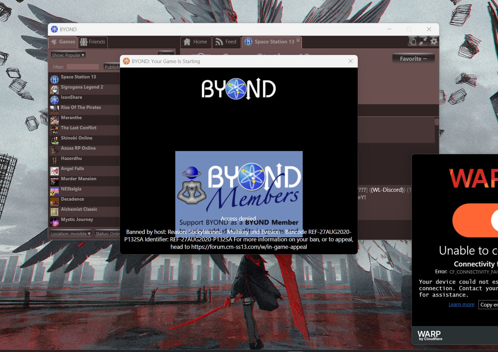Click the IconShare game icon

[x=54, y=100]
